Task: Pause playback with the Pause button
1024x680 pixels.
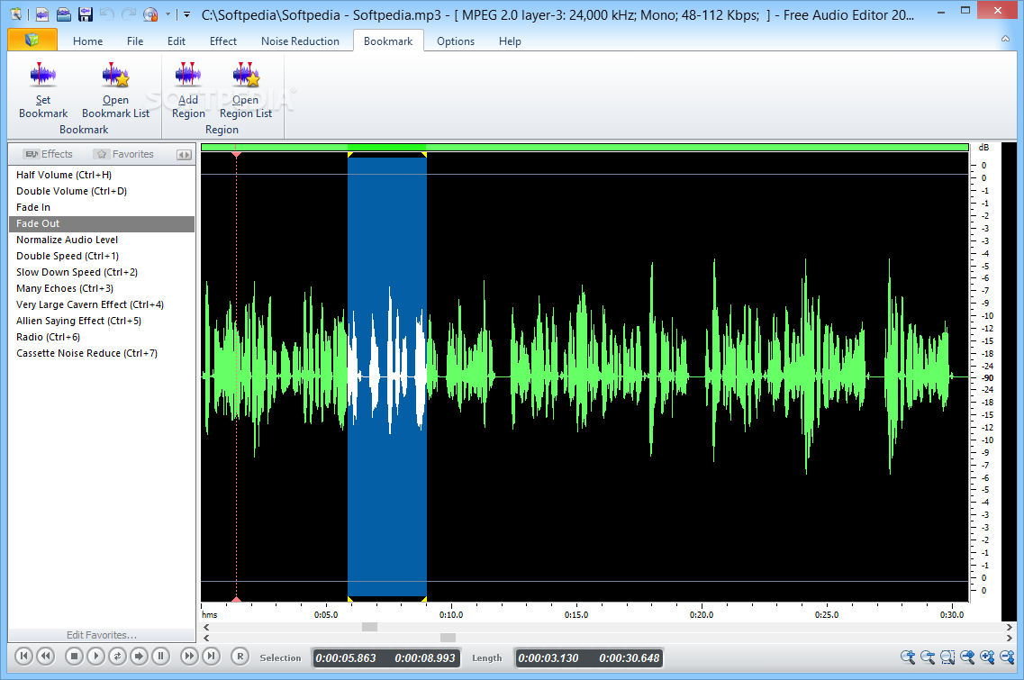Action: (160, 656)
